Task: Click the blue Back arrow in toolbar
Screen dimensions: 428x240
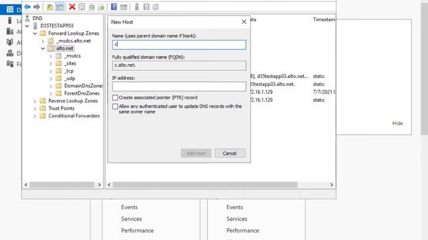Action: [x=27, y=7]
